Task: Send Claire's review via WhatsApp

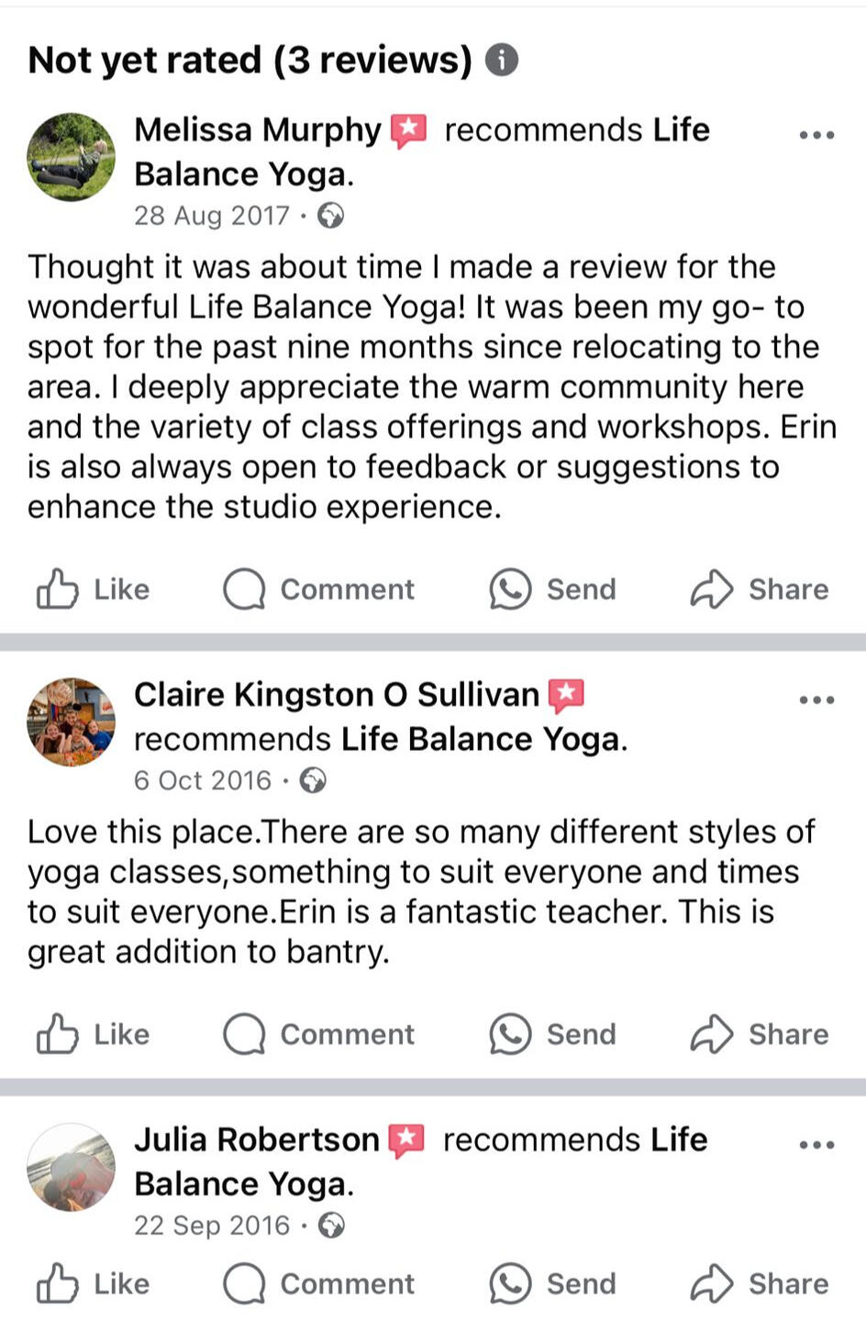Action: pyautogui.click(x=552, y=1035)
